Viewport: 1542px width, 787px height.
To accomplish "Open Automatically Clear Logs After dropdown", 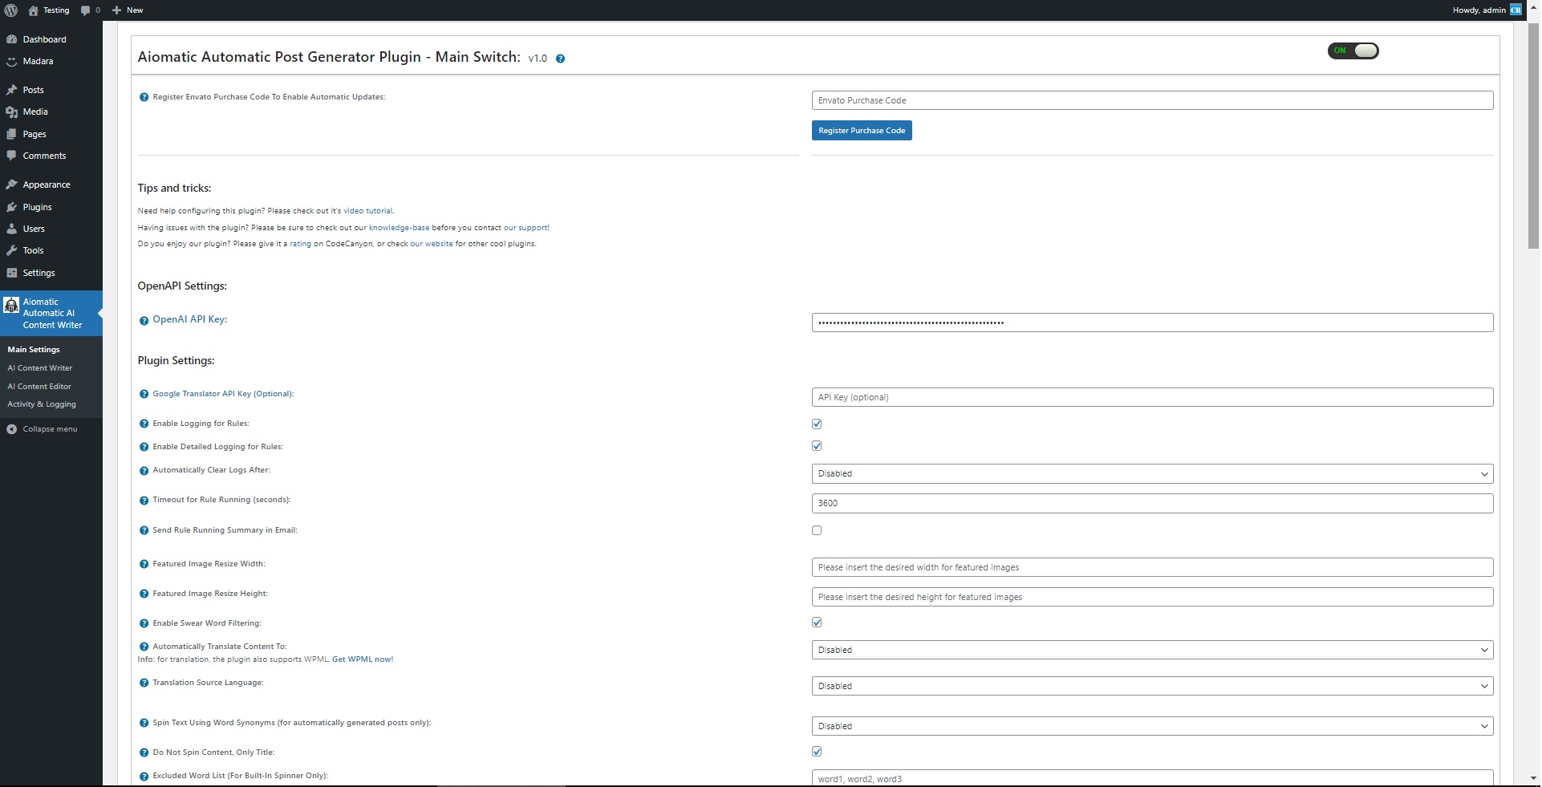I will (x=1152, y=474).
